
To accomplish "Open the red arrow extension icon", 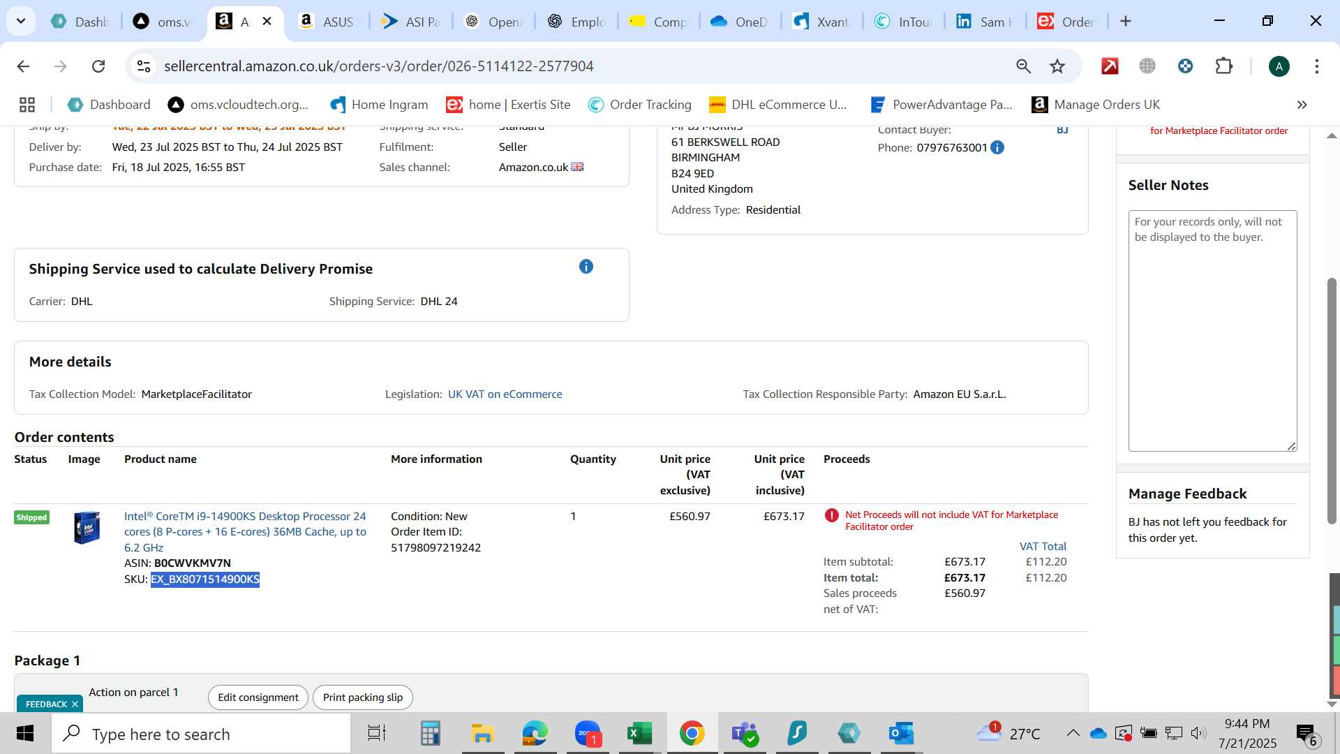I will (1110, 66).
